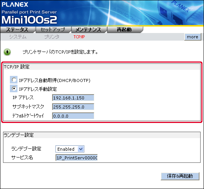Image resolution: width=204 pixels, height=189 pixels.
Task: Click the サブネットマスク label
Action: click(28, 107)
